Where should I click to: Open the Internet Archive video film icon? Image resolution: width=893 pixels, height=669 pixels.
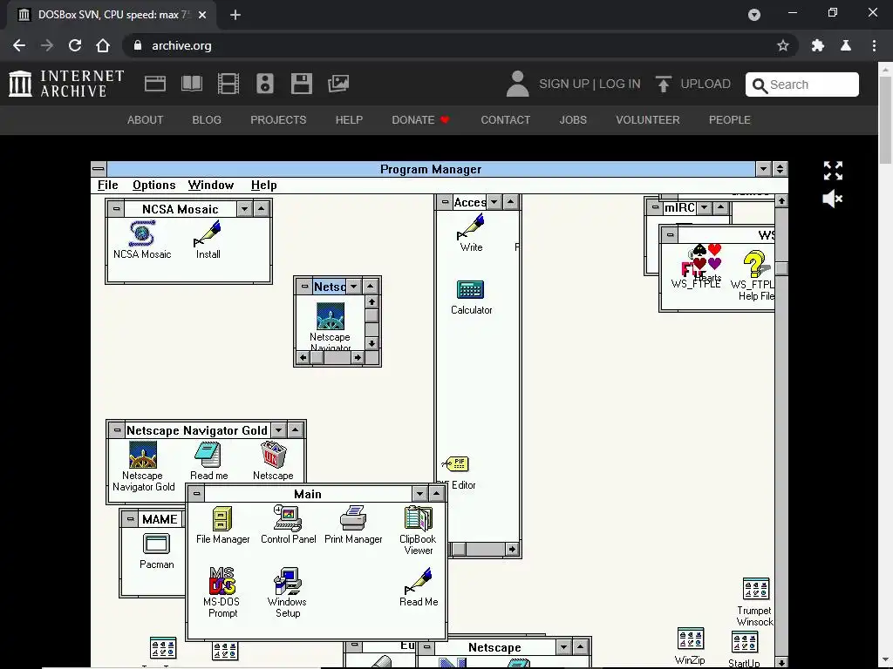pos(228,84)
